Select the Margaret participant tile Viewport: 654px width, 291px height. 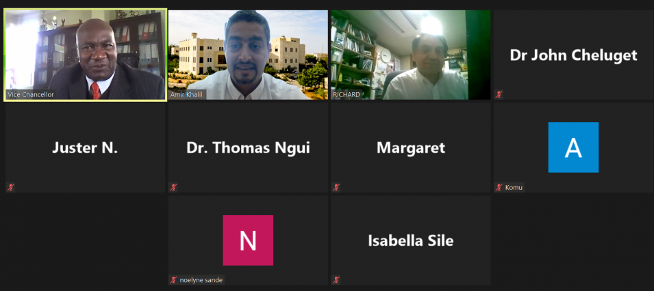pos(410,148)
